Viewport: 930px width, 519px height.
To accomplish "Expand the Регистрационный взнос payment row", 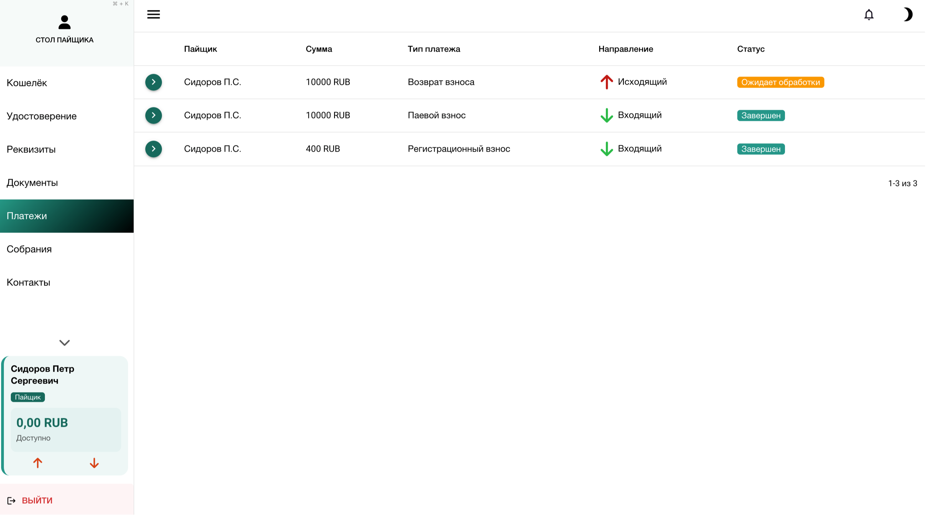I will pos(153,149).
